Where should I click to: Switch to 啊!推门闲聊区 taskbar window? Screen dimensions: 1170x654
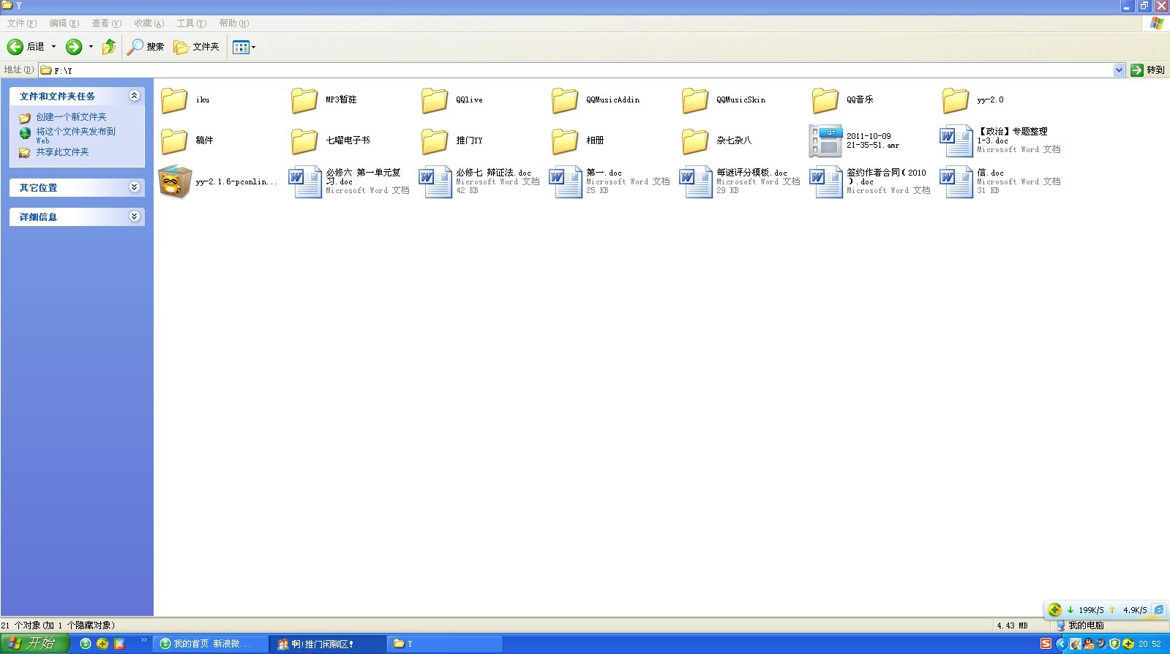[328, 644]
